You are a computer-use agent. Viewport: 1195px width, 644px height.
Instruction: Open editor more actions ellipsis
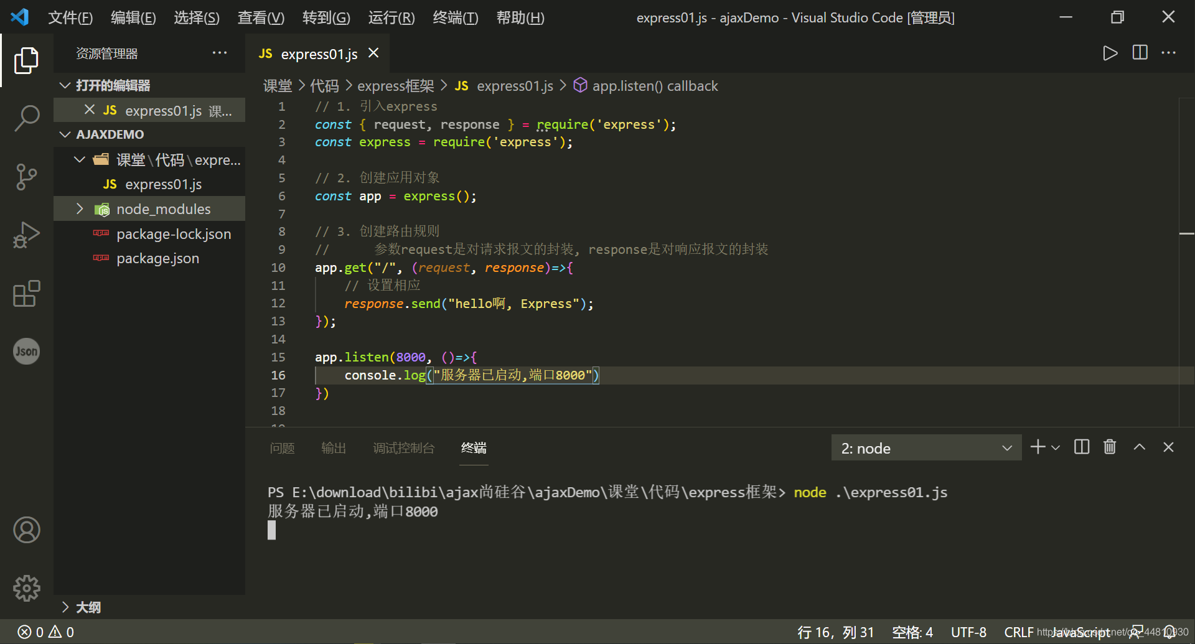coord(1168,54)
